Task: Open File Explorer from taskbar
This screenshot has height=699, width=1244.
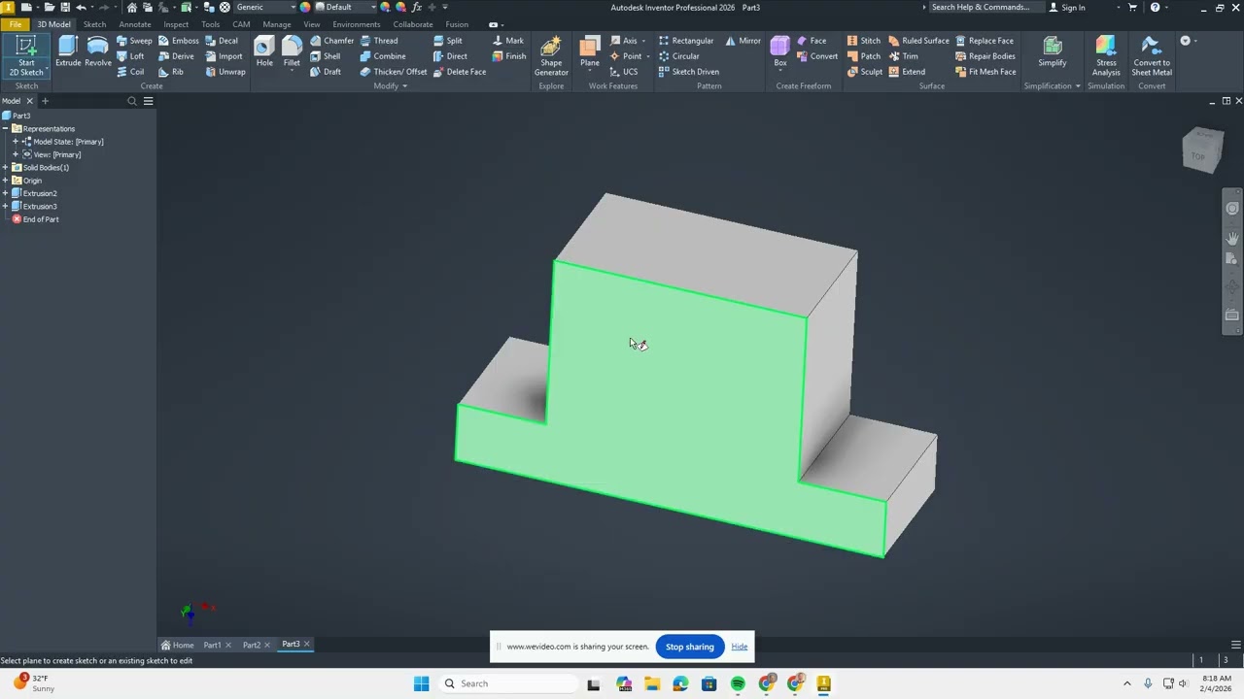Action: pos(651,683)
